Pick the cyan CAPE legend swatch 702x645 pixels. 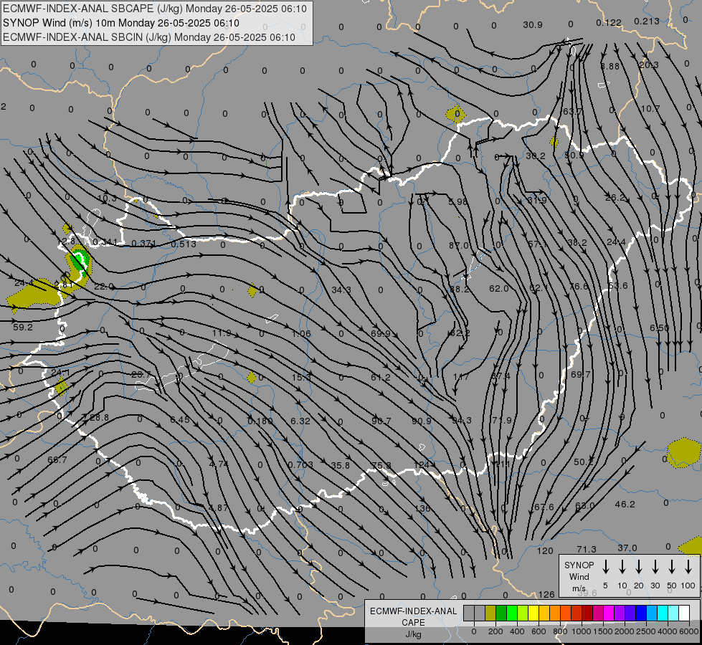[662, 613]
